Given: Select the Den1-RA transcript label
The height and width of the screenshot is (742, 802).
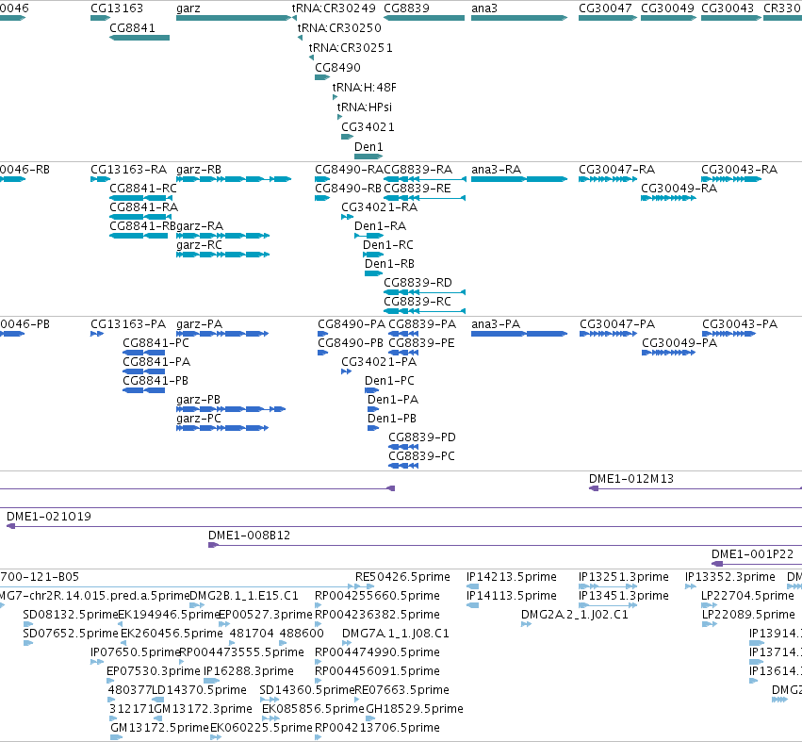Looking at the screenshot, I should pos(380,226).
